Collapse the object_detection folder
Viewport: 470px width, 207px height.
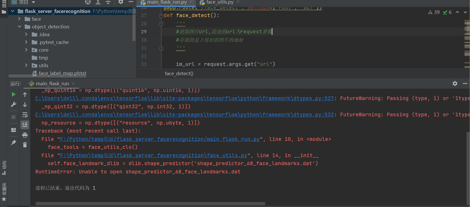pyautogui.click(x=19, y=27)
